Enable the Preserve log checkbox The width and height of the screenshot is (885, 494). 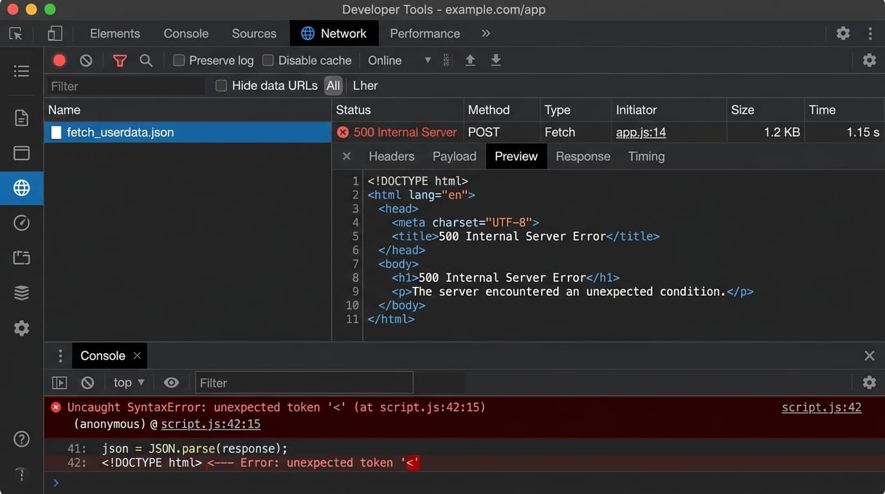click(x=179, y=60)
